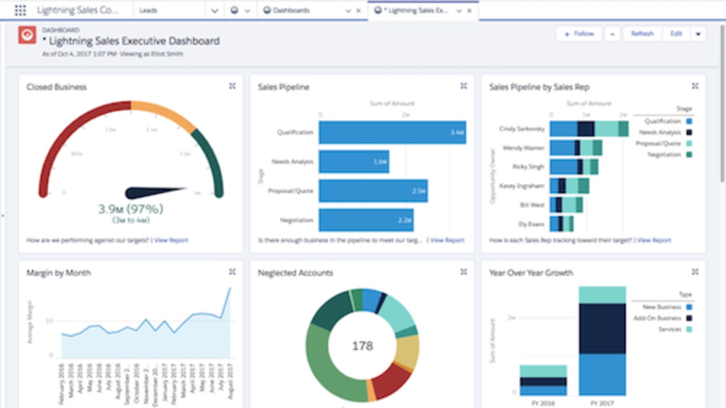Open the dropdown arrow beside Edit
This screenshot has height=408, width=726.
[x=698, y=34]
